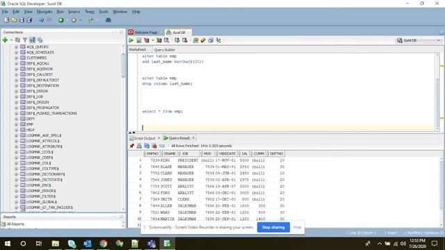Open File Explorer from taskbar
This screenshot has height=250, width=445.
pyautogui.click(x=56, y=244)
